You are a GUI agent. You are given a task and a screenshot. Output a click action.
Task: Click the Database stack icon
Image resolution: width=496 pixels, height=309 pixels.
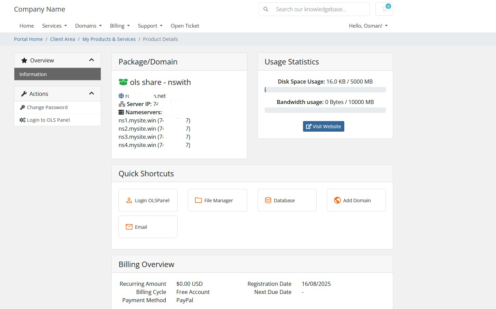click(x=268, y=200)
